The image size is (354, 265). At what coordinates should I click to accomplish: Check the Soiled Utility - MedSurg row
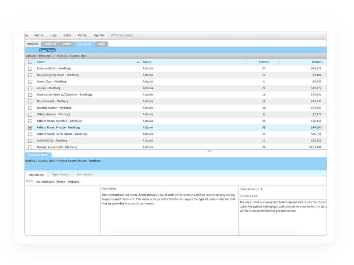(30, 140)
